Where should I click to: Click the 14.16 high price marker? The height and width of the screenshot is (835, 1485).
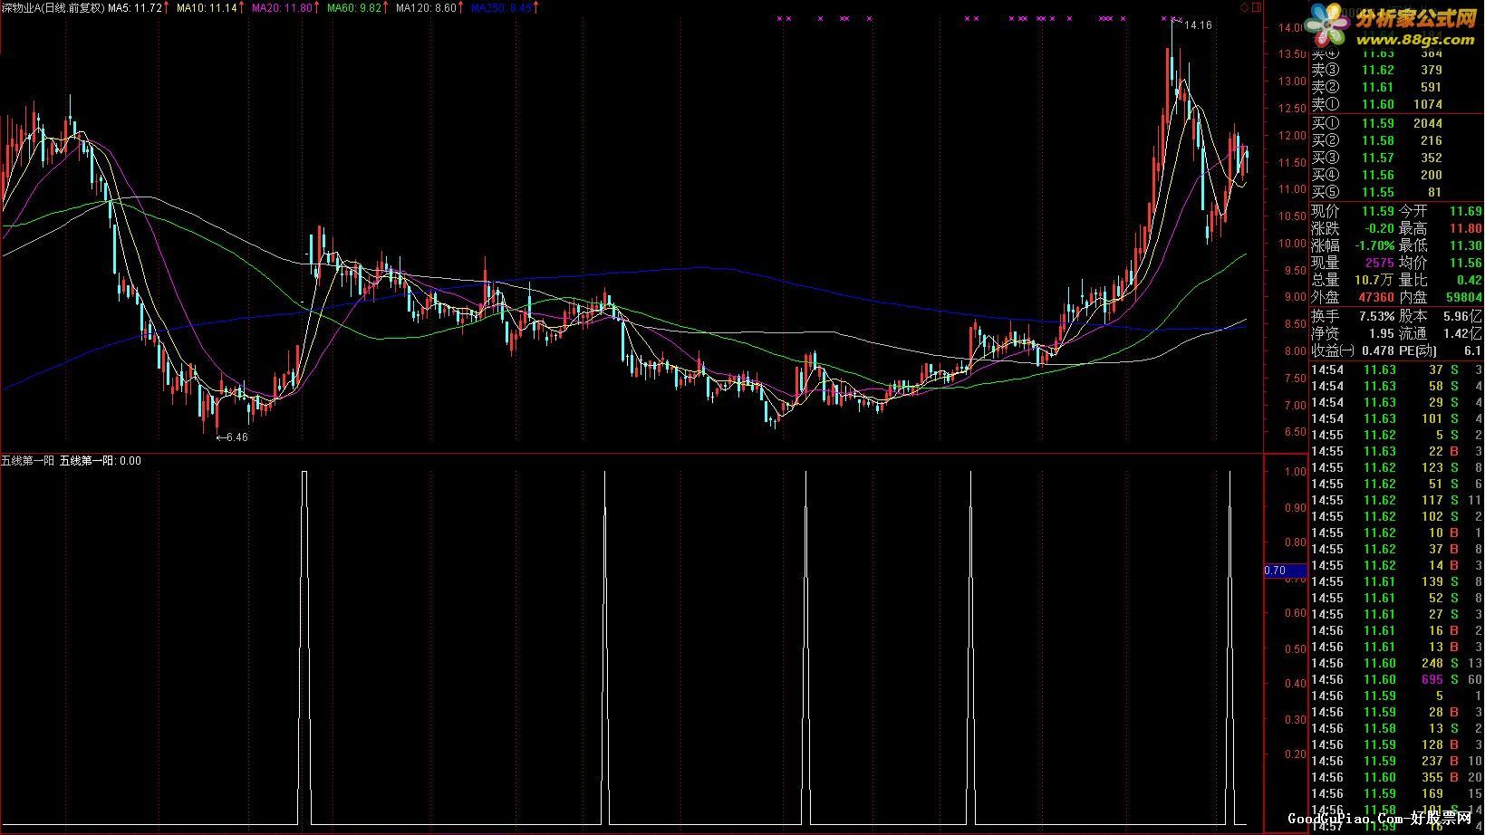click(1198, 25)
